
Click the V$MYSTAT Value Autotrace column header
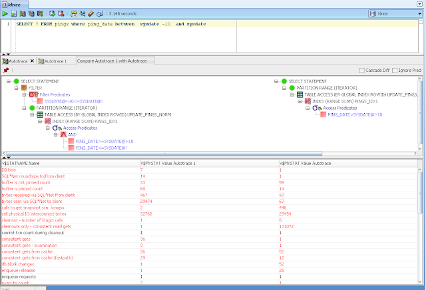348,163
